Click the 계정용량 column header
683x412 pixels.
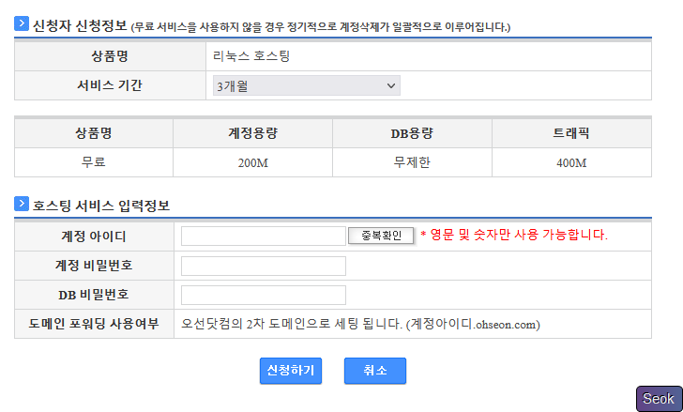[252, 133]
